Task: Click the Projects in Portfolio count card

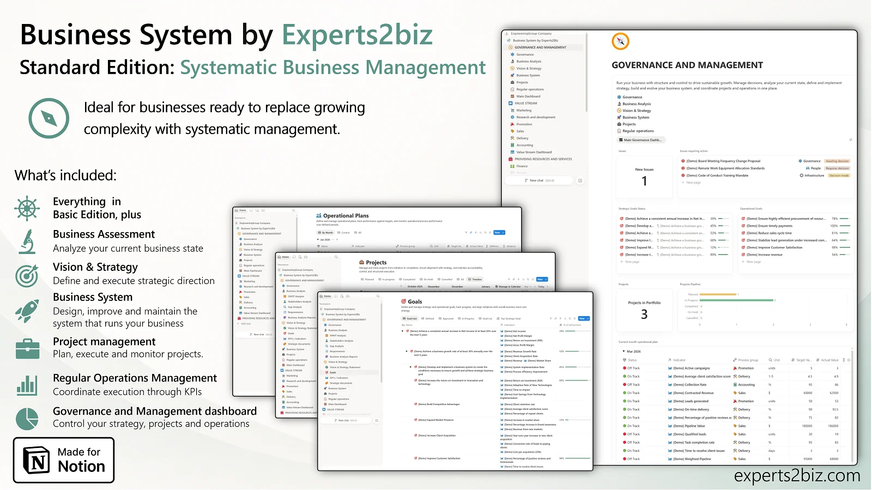Action: (x=644, y=311)
